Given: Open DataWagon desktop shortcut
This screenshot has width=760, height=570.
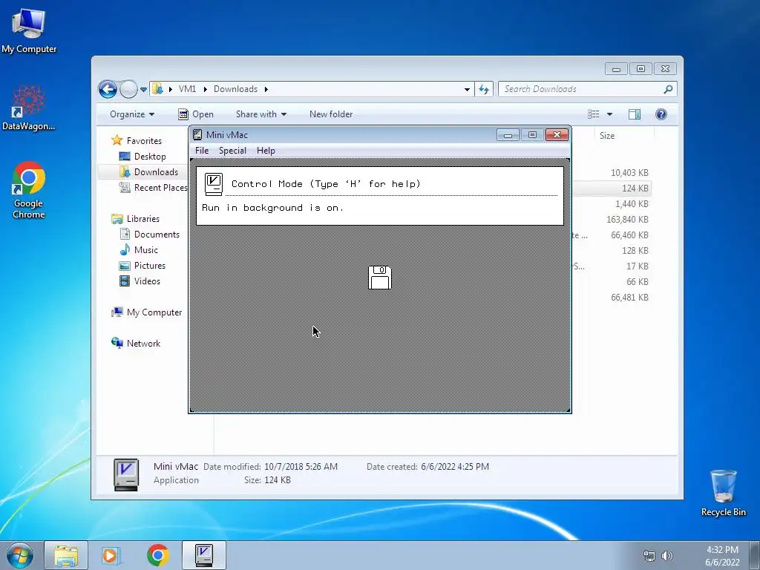Looking at the screenshot, I should [x=29, y=108].
